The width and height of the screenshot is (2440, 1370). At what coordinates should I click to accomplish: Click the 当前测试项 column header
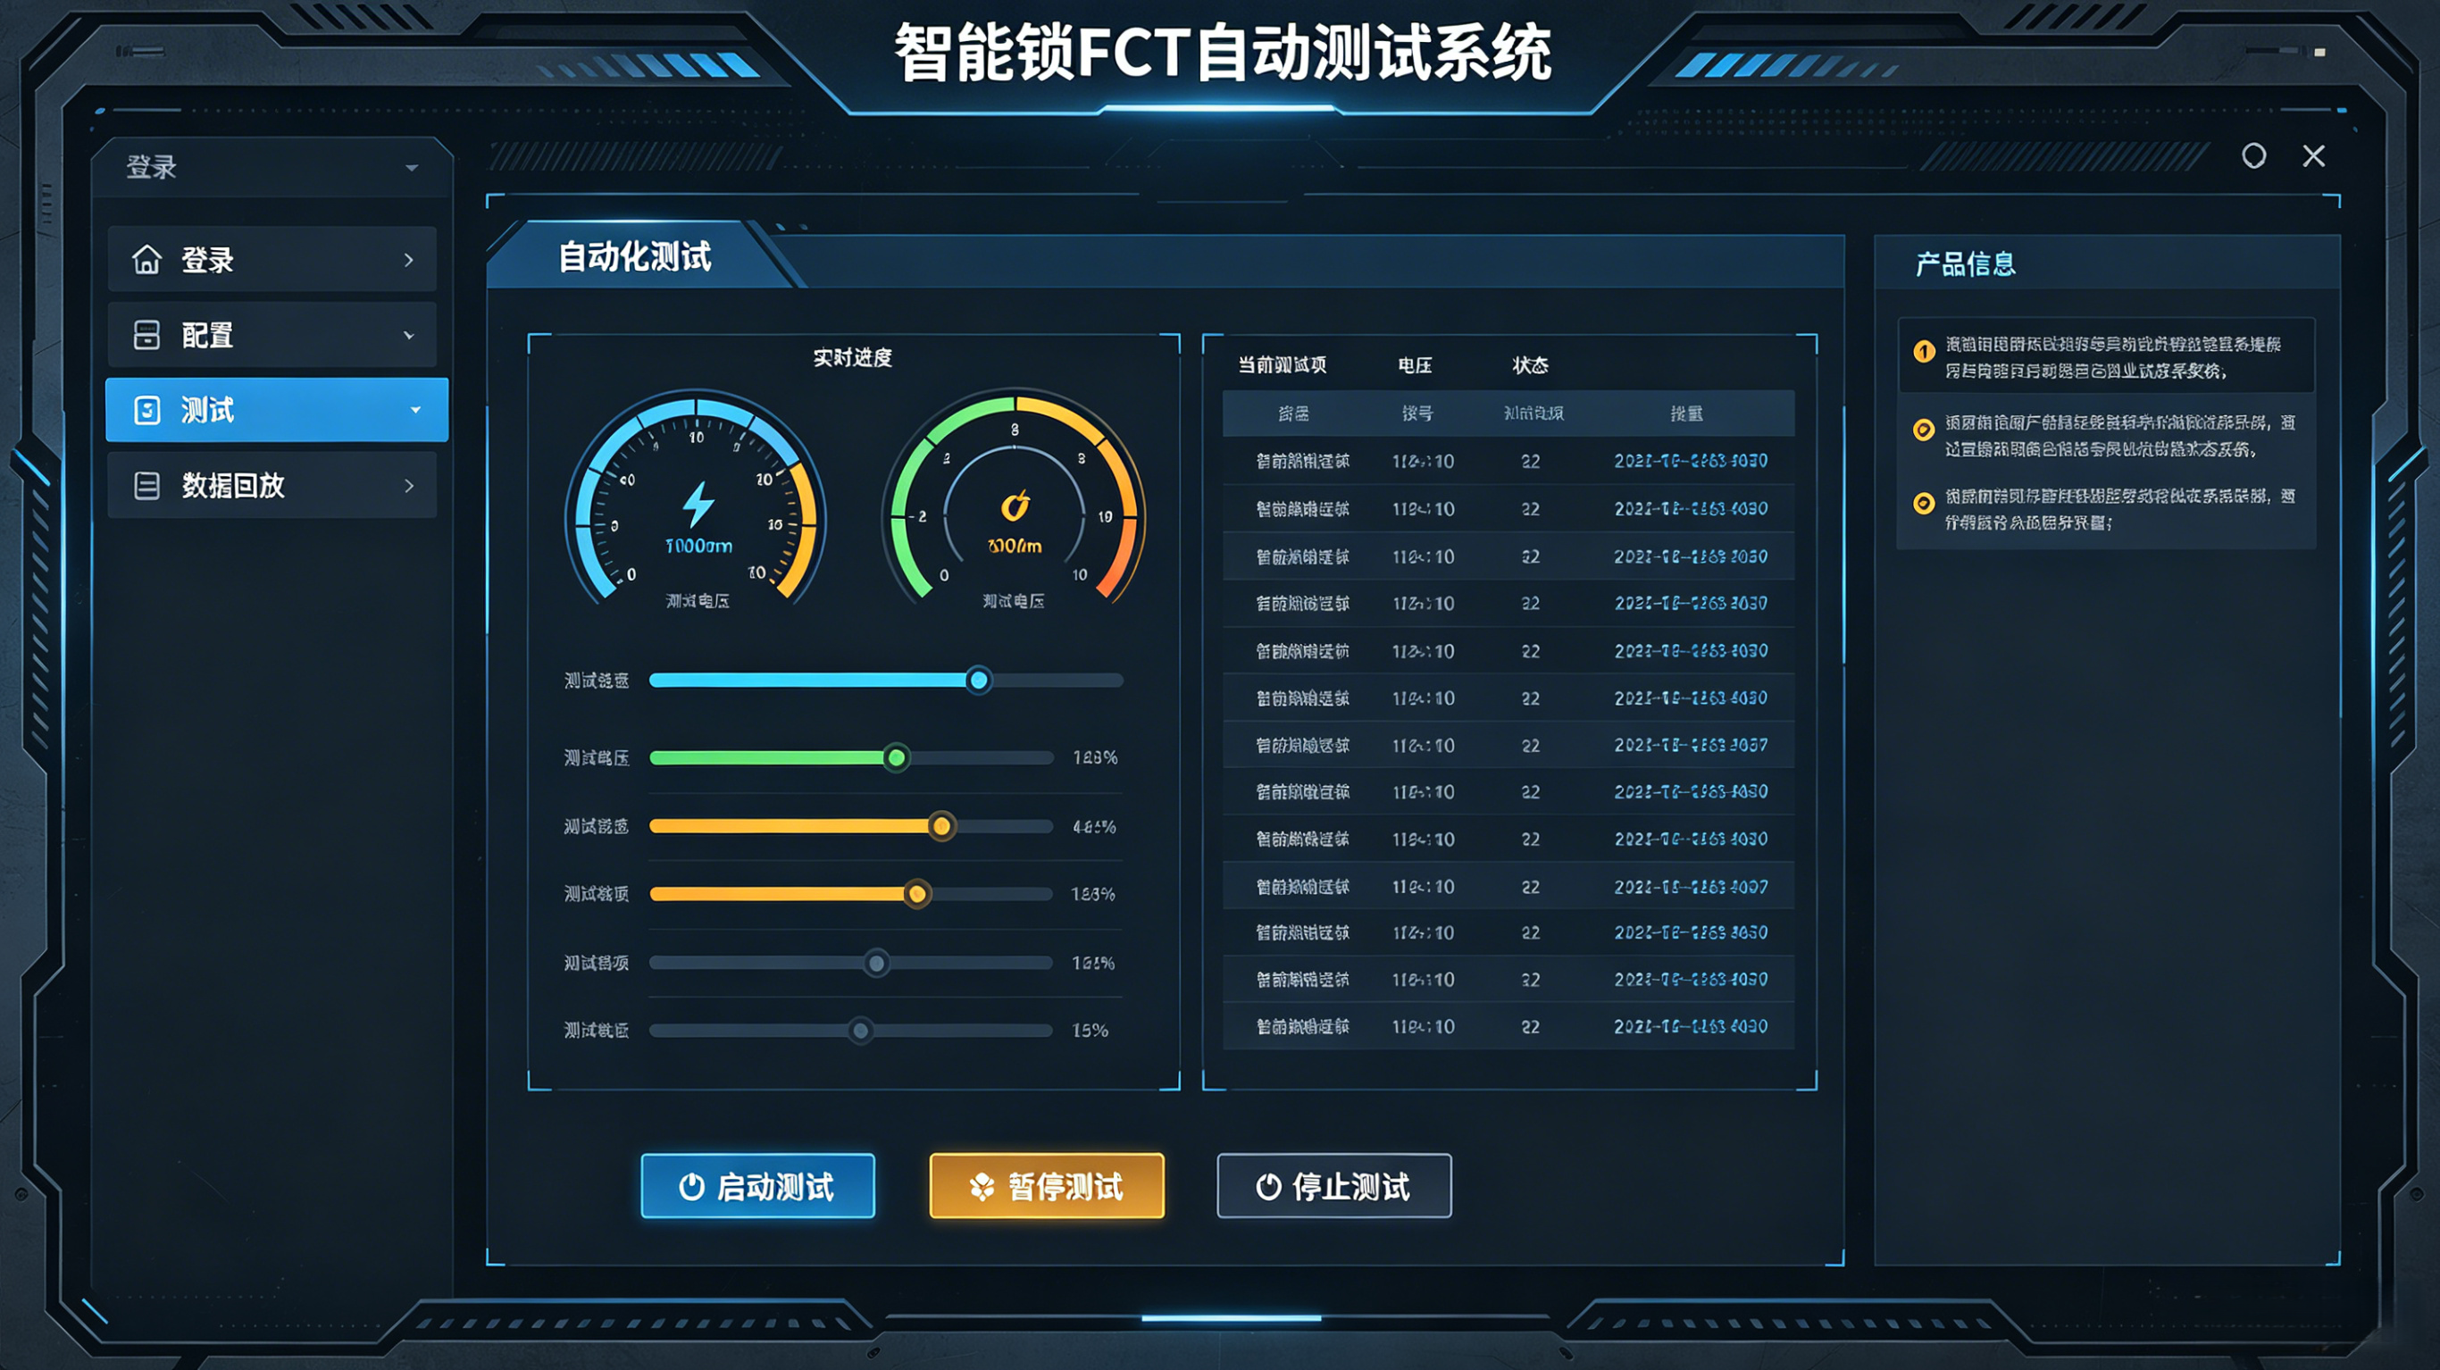click(1283, 364)
